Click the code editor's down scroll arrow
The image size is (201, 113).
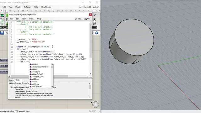click(90, 73)
